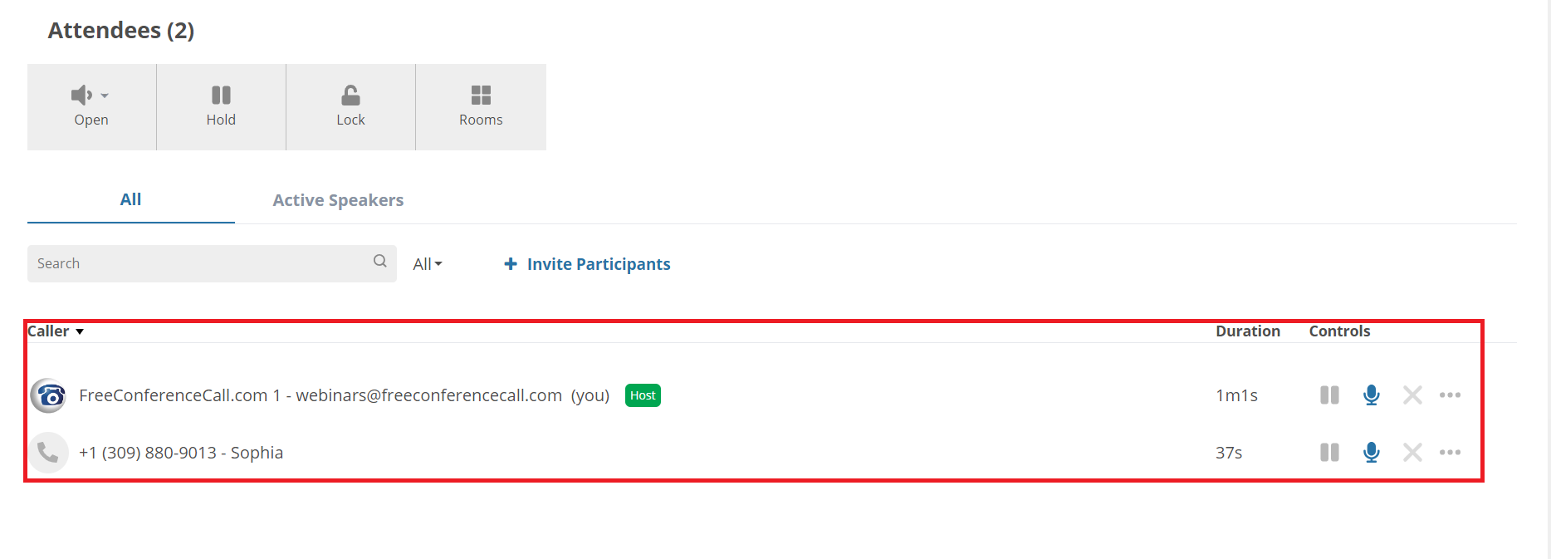The height and width of the screenshot is (559, 1551).
Task: Open more options for Sophia
Action: 1450,453
